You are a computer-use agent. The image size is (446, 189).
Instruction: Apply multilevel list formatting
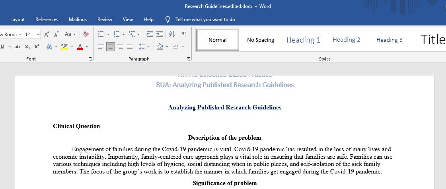click(132, 34)
